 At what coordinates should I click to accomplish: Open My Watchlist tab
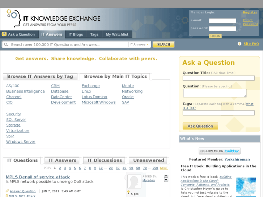[117, 34]
